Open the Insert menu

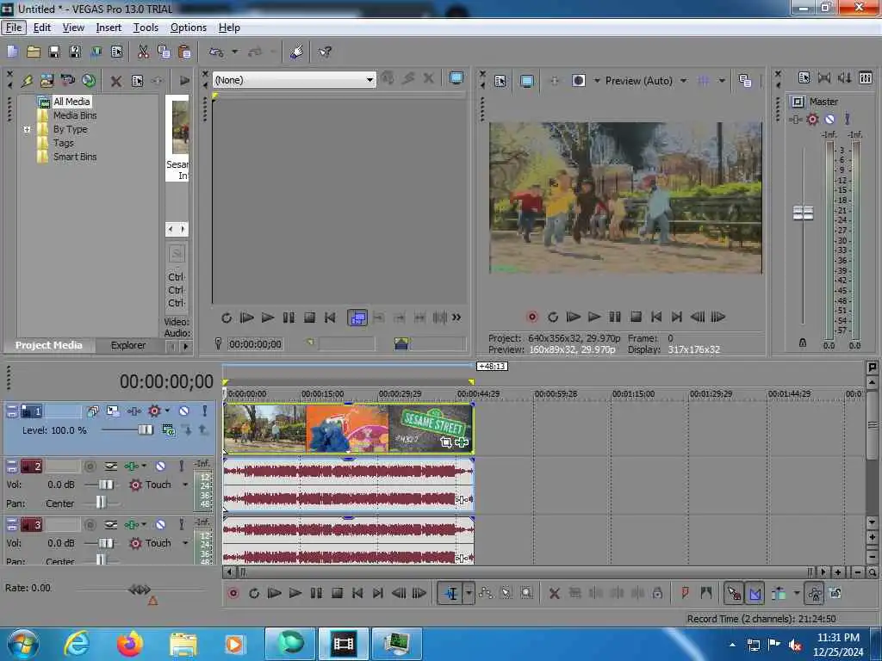click(109, 28)
